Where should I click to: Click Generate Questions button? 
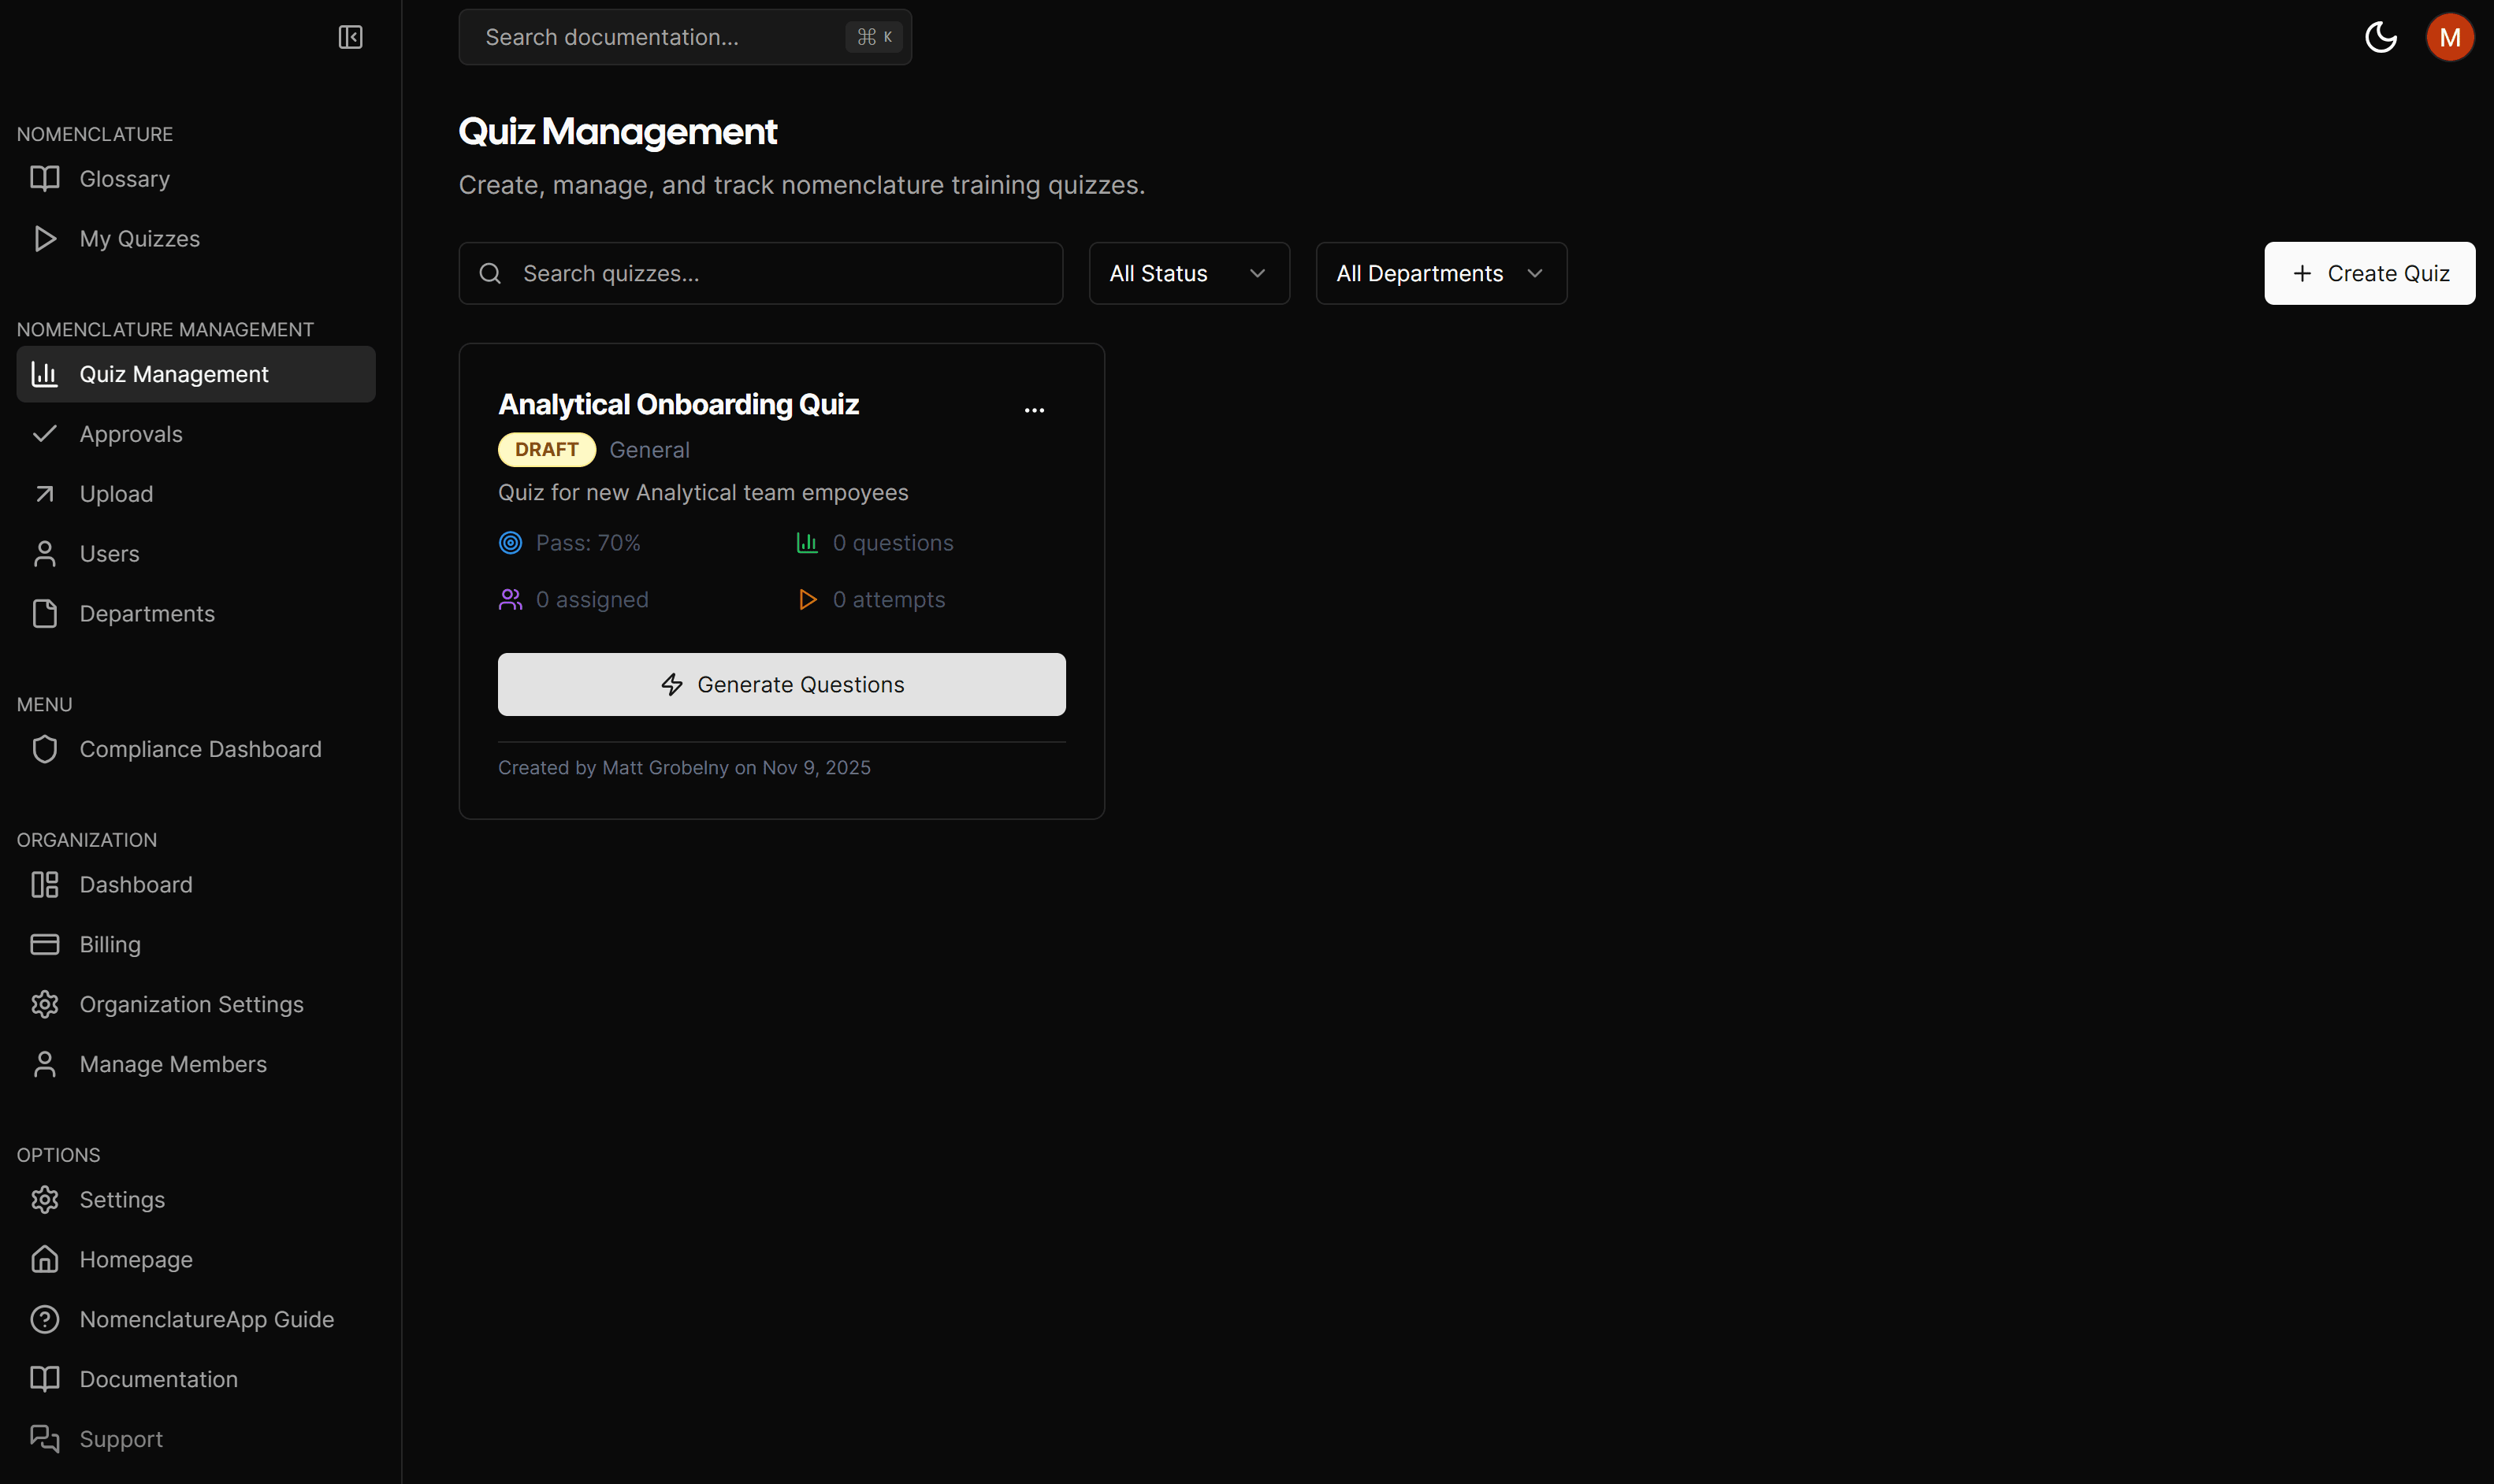point(782,684)
